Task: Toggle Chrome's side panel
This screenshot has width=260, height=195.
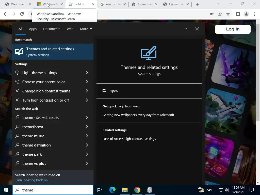Action: coord(238,14)
